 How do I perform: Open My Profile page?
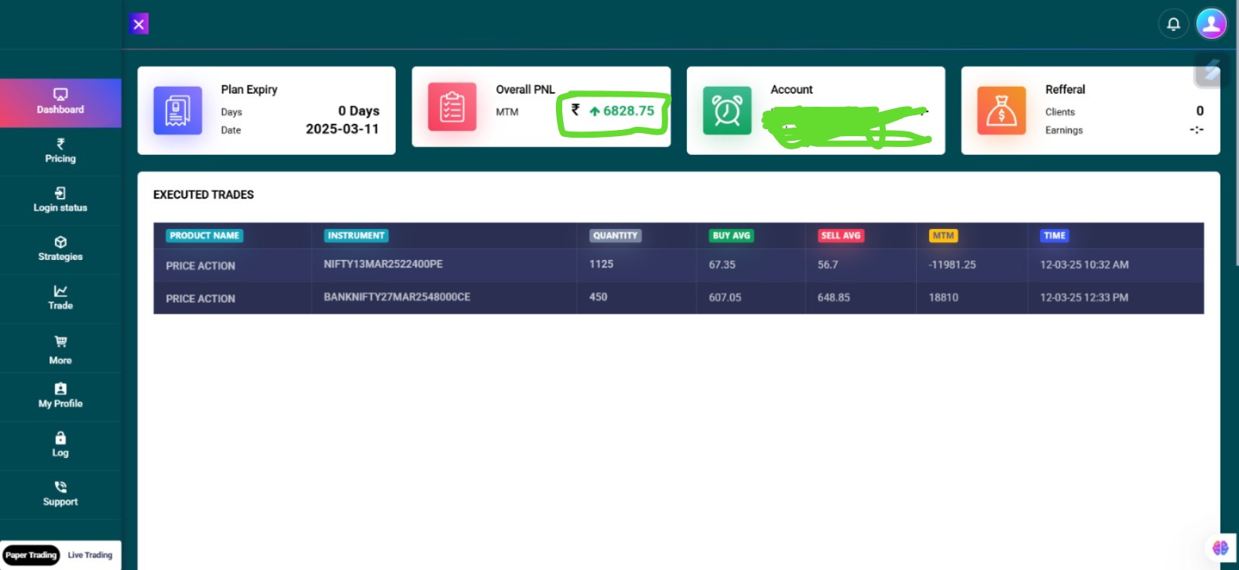pos(60,396)
